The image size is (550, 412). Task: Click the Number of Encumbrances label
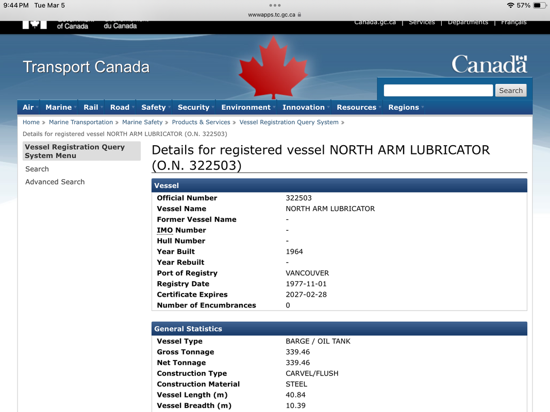[207, 305]
